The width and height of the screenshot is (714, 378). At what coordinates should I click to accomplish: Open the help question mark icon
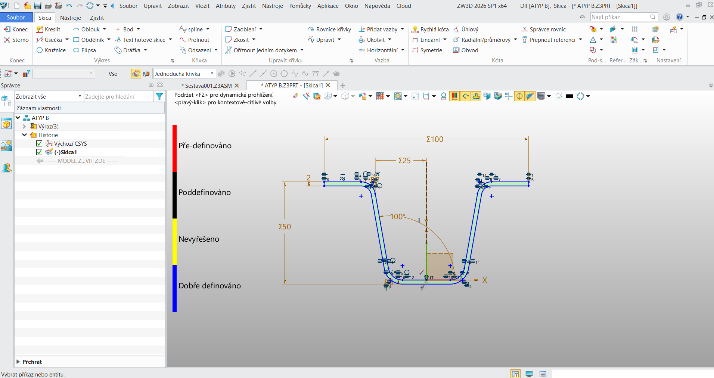pos(680,17)
